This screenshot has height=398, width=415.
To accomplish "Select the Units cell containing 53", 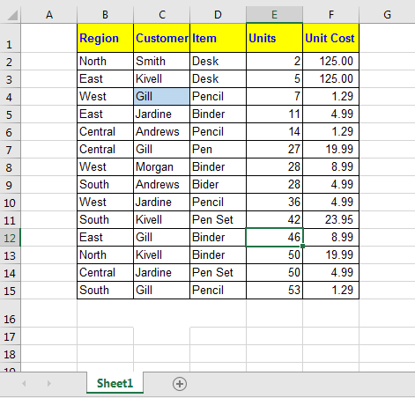I will pos(274,290).
